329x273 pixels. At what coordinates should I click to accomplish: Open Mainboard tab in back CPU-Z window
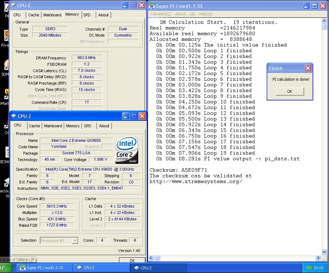52,15
